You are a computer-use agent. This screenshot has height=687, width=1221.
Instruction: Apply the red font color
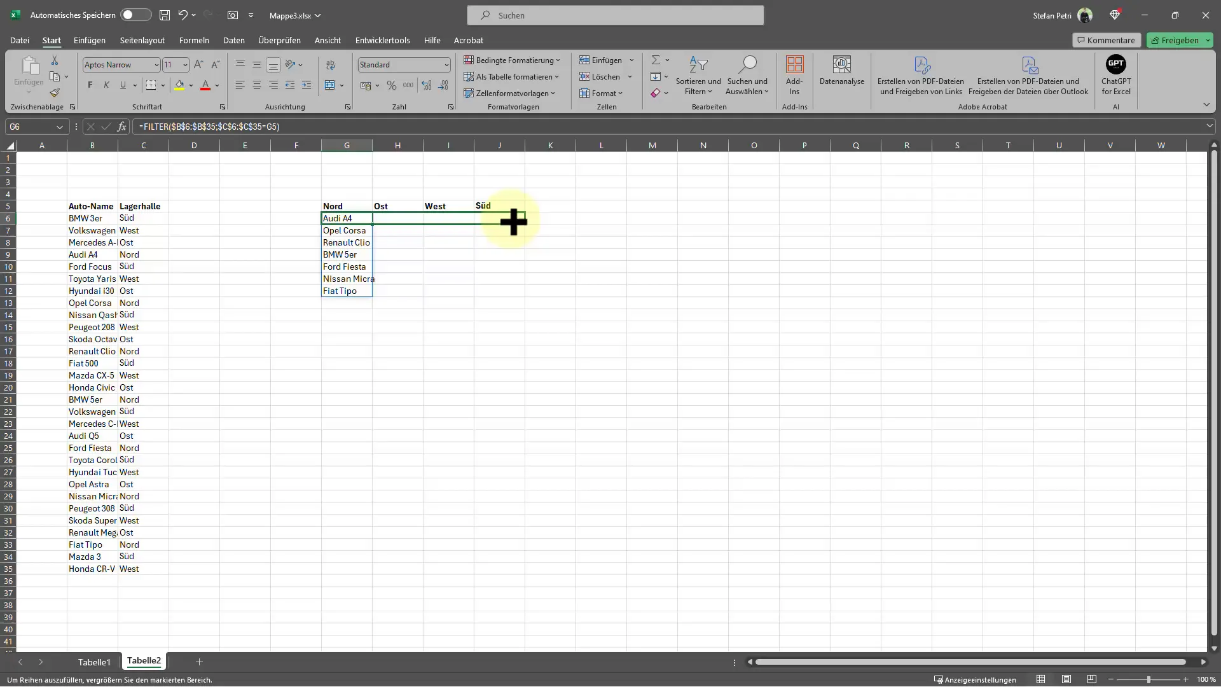tap(205, 85)
